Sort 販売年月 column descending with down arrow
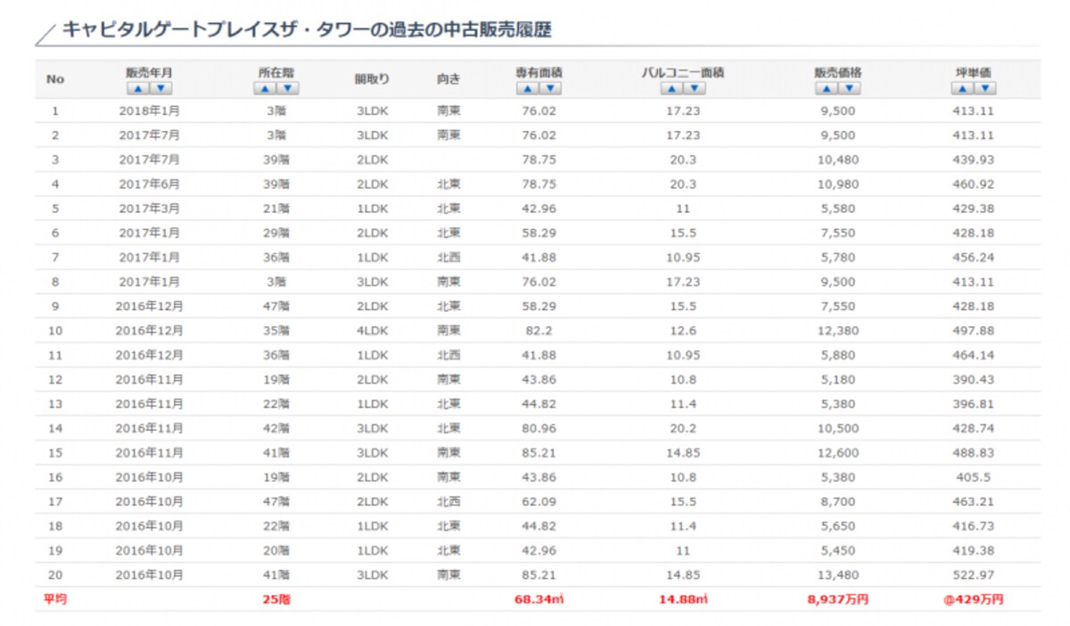The width and height of the screenshot is (1070, 626). pyautogui.click(x=160, y=88)
